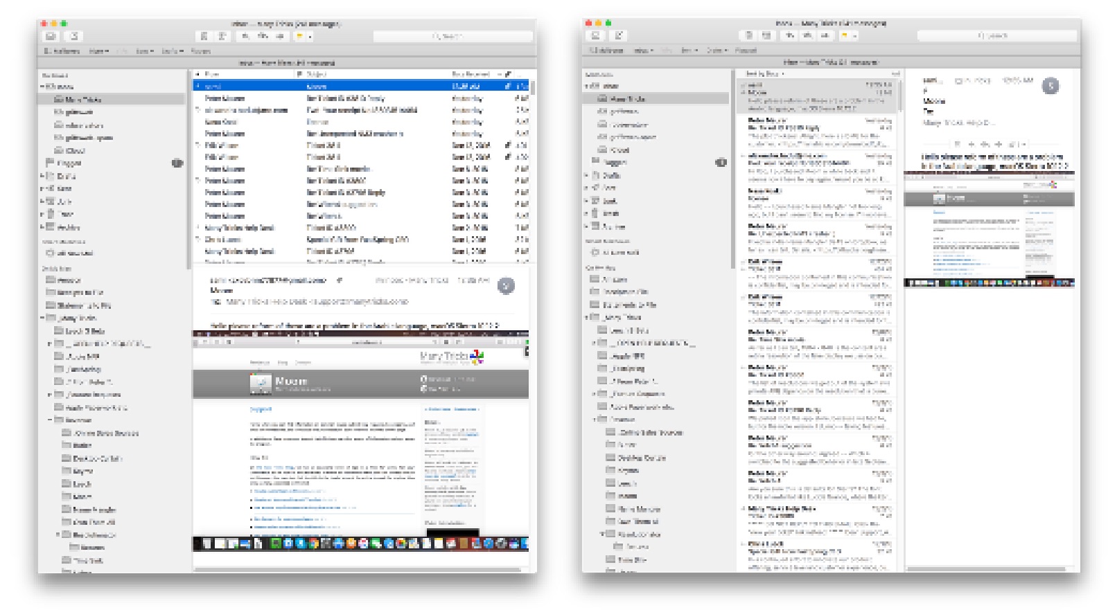Screen dimensions: 1117x610
Task: Click message list vertical scrollbar in right window
Action: click(900, 97)
